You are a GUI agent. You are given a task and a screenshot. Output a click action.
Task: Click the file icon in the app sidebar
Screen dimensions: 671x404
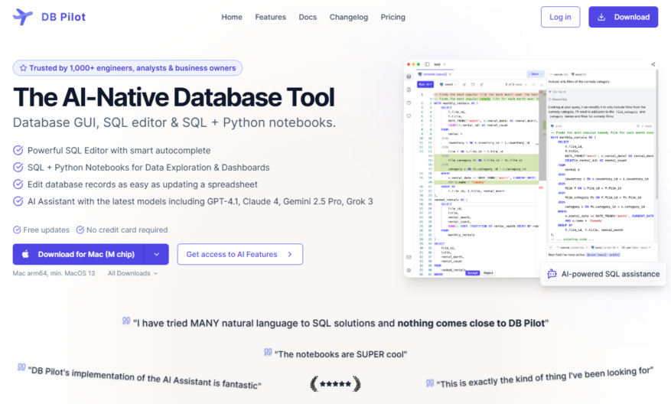coord(409,90)
